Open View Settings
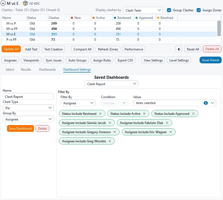Viewport: 223px width, 200px height. pos(153,60)
